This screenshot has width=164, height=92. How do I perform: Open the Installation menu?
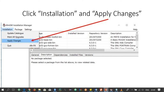7,29
